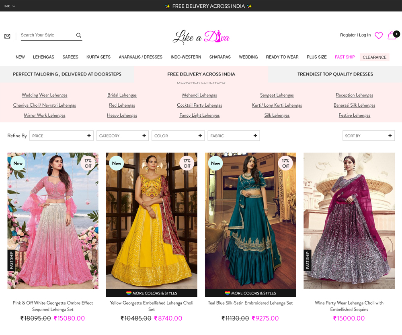Viewport: 402px width, 335px height.
Task: Click the search magnifier icon
Action: (x=78, y=35)
